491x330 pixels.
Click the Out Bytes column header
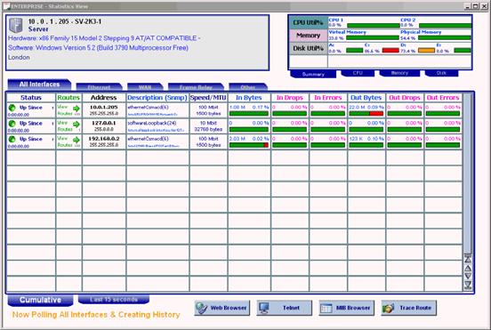[x=366, y=98]
